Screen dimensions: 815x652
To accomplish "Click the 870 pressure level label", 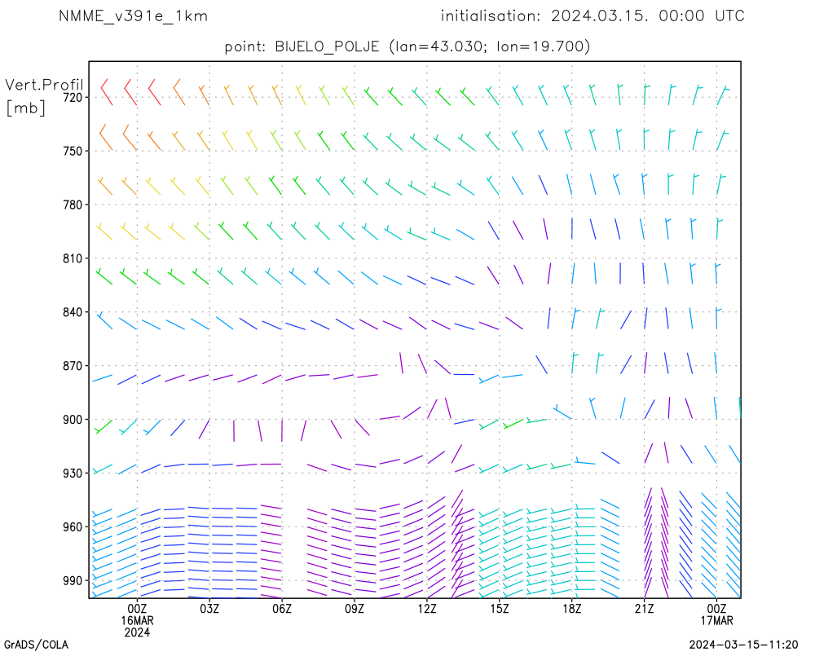I will pos(73,366).
